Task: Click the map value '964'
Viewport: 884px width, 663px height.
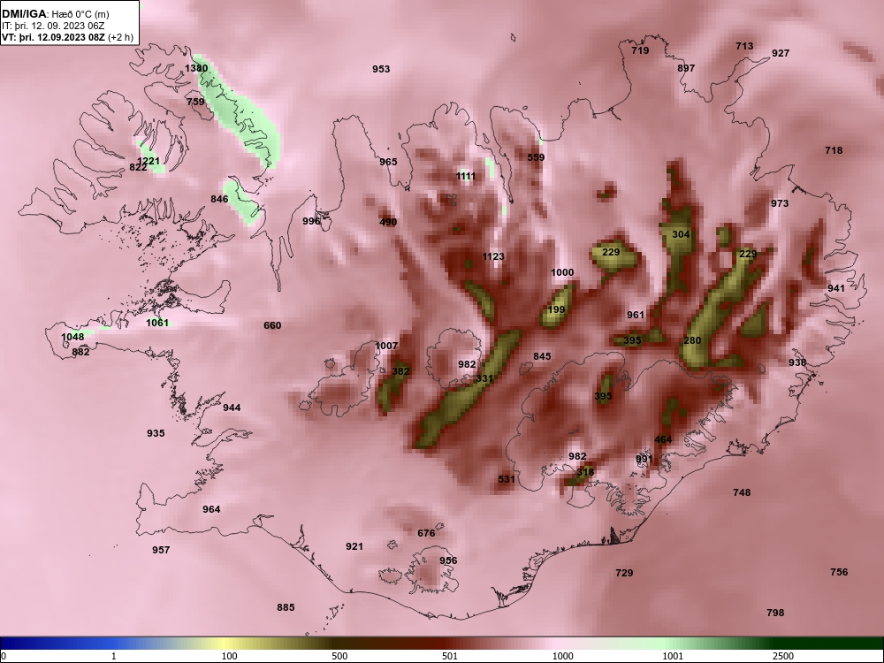Action: pyautogui.click(x=211, y=509)
